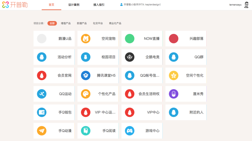
Task: Click the yellow 空间个性化 star icon
Action: click(174, 75)
